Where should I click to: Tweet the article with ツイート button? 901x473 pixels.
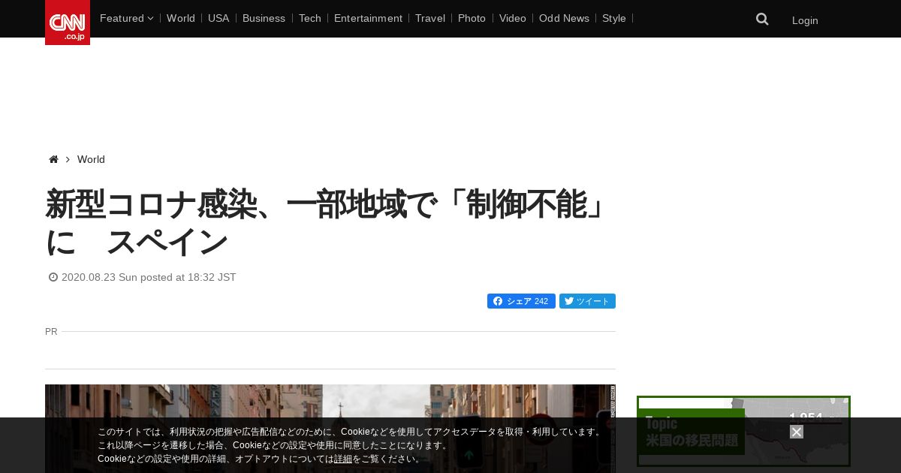click(587, 301)
